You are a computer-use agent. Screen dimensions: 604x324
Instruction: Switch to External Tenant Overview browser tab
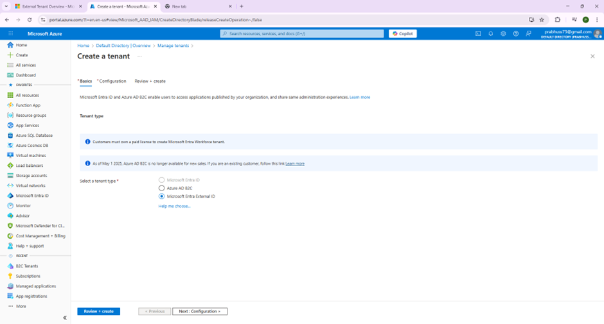48,6
